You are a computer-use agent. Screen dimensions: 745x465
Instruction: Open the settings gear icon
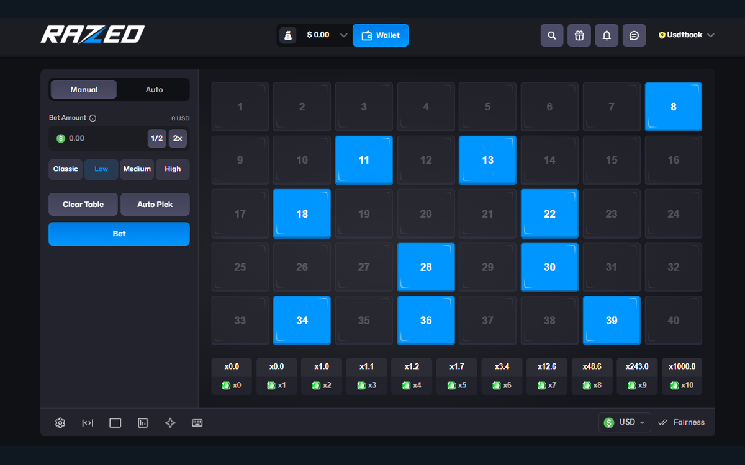(60, 423)
